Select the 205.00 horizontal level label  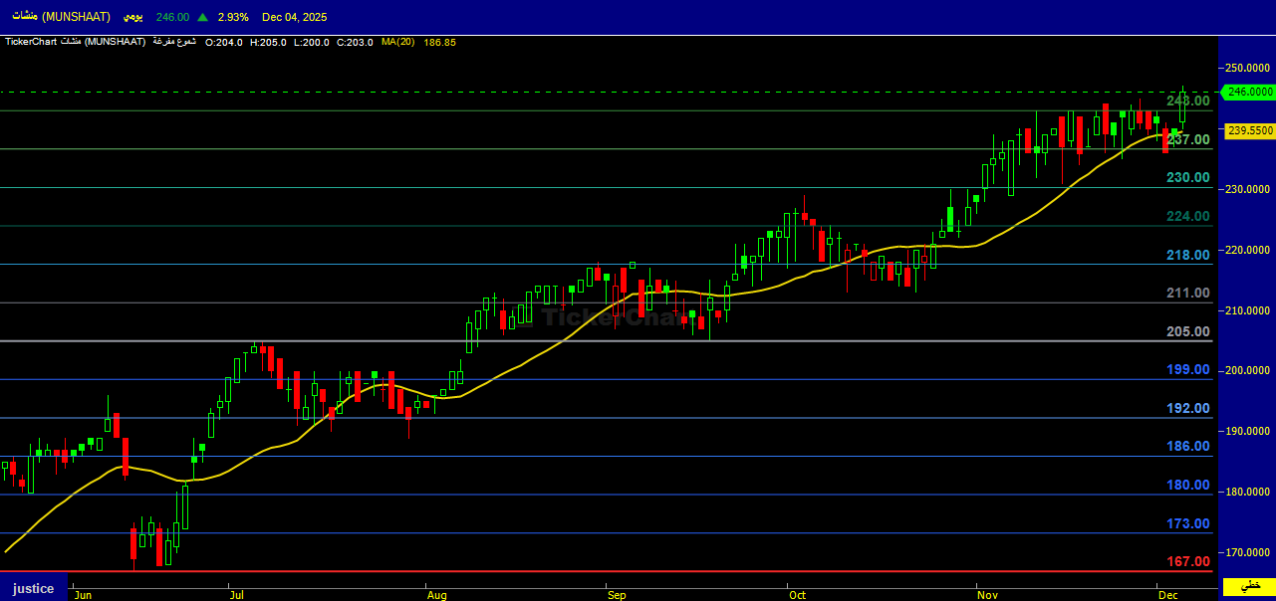point(1188,331)
